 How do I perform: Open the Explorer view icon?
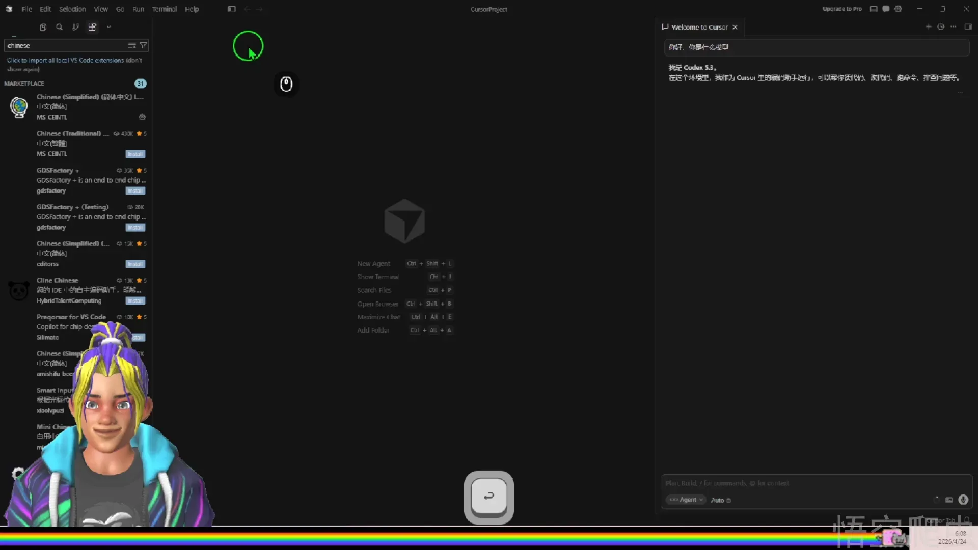point(43,27)
